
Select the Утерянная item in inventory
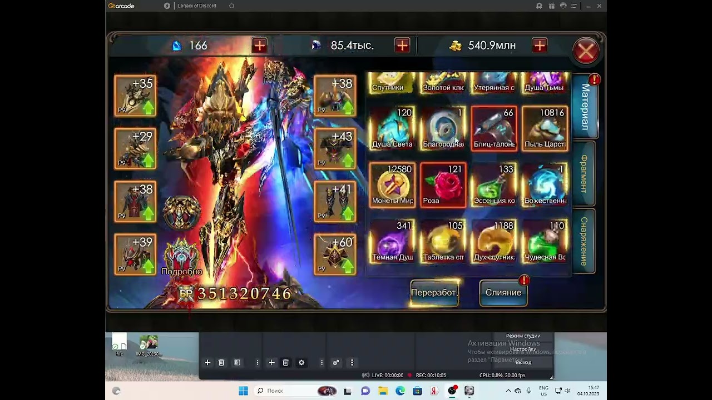[494, 82]
